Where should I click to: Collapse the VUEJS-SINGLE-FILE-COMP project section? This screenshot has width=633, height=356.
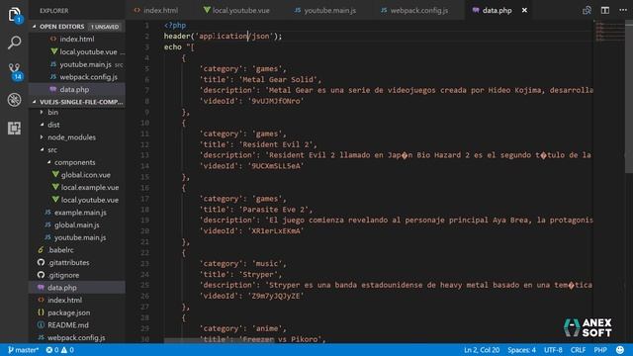point(77,102)
